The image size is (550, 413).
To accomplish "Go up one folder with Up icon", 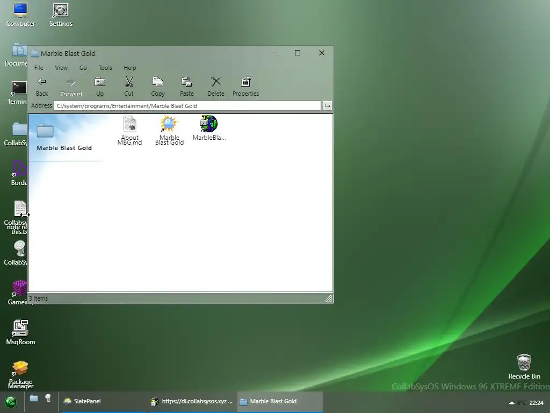I will [100, 87].
